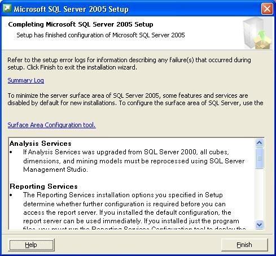This screenshot has height=256, width=276.
Task: Click the Microsoft SQL Server 2005 Setup title bar
Action: tap(132, 9)
